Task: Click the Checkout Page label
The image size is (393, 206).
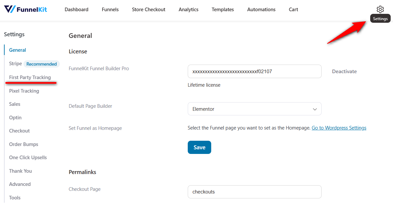Action: pos(85,189)
